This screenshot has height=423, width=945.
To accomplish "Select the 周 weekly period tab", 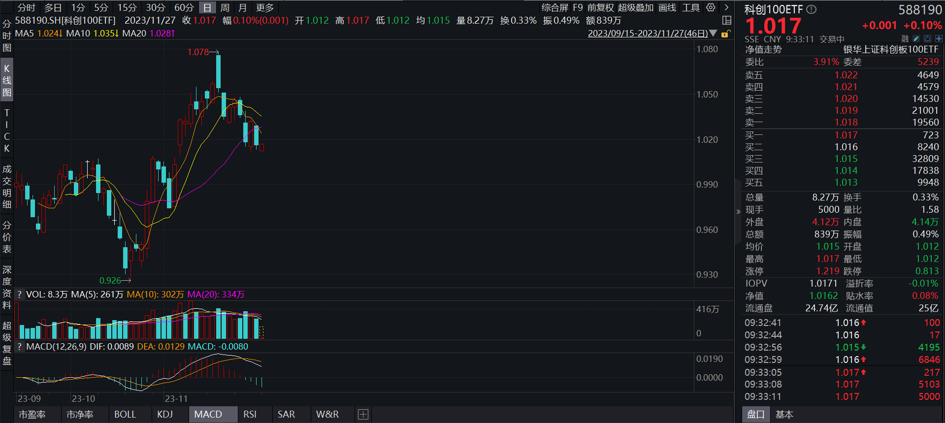I will (225, 7).
